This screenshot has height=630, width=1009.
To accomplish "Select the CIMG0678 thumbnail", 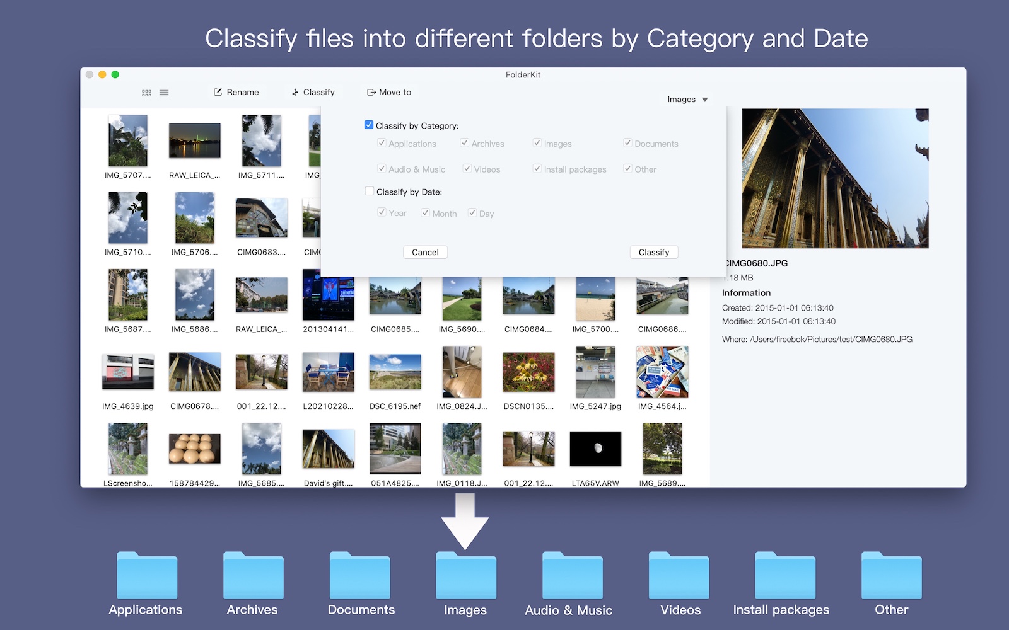I will tap(195, 372).
